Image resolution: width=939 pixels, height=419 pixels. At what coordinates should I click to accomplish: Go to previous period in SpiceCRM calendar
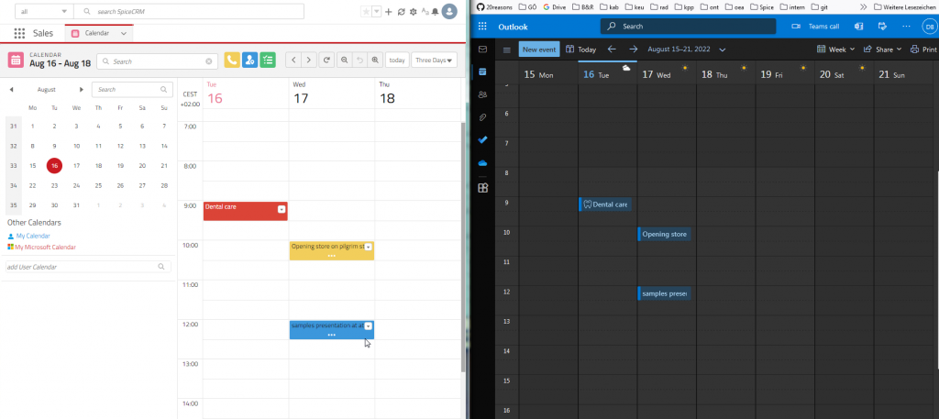(293, 60)
